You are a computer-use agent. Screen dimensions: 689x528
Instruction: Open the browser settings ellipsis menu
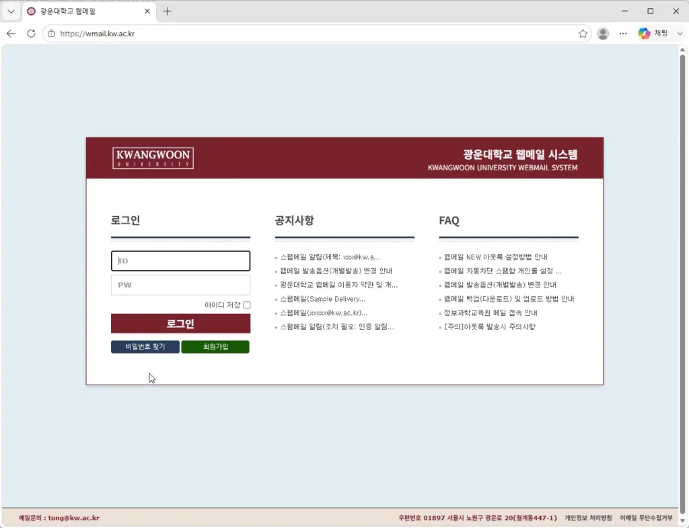tap(623, 34)
